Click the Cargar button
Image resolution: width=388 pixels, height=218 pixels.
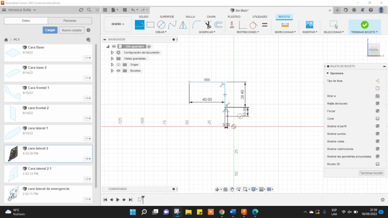50,30
